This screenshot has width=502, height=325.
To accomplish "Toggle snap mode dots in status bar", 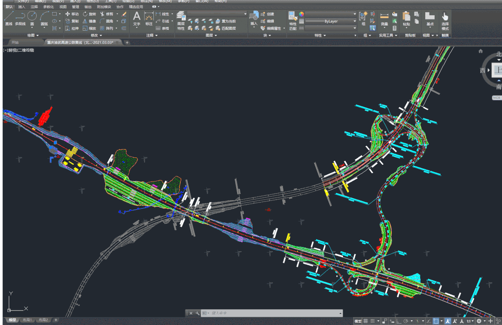I will (x=372, y=321).
